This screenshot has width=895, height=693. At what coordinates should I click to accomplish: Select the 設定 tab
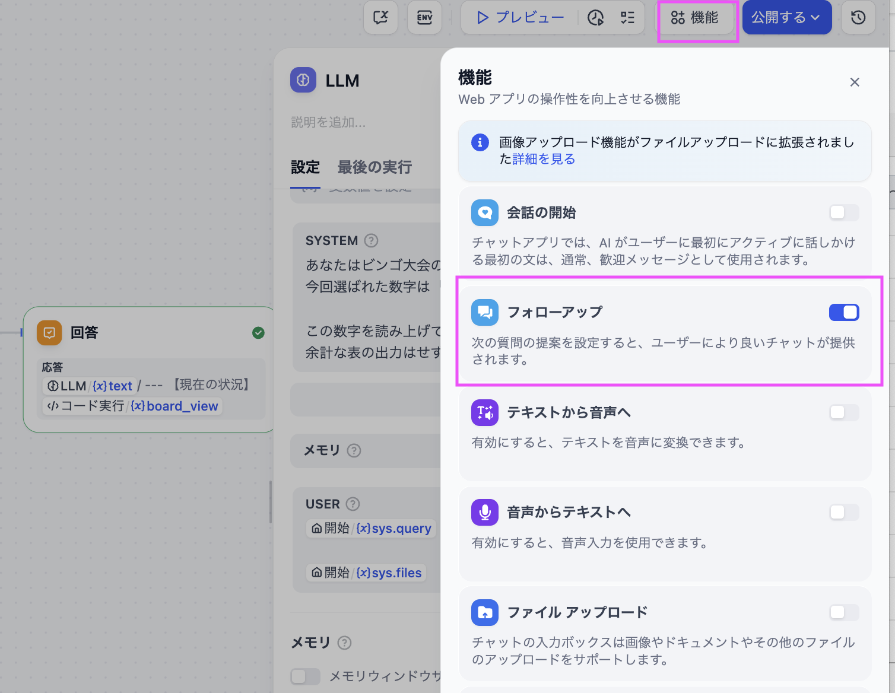tap(305, 167)
